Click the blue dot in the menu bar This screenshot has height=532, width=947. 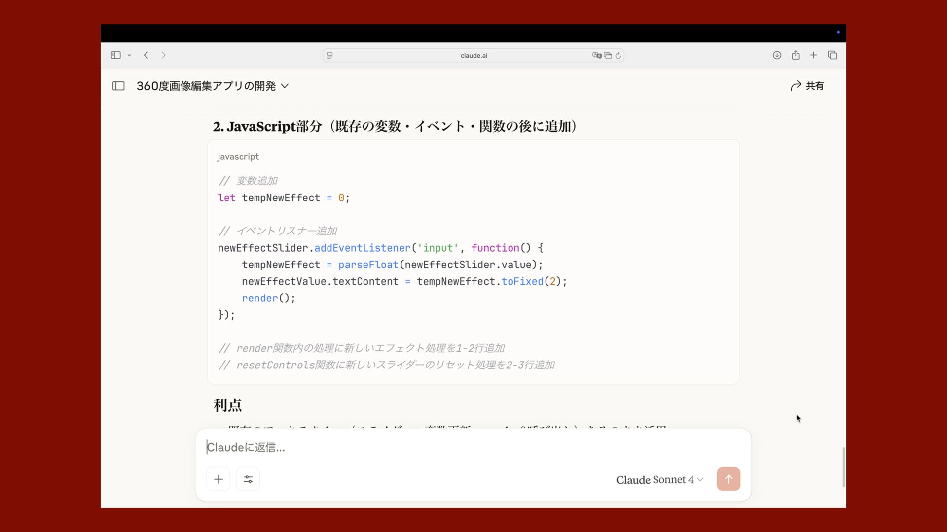(x=838, y=33)
